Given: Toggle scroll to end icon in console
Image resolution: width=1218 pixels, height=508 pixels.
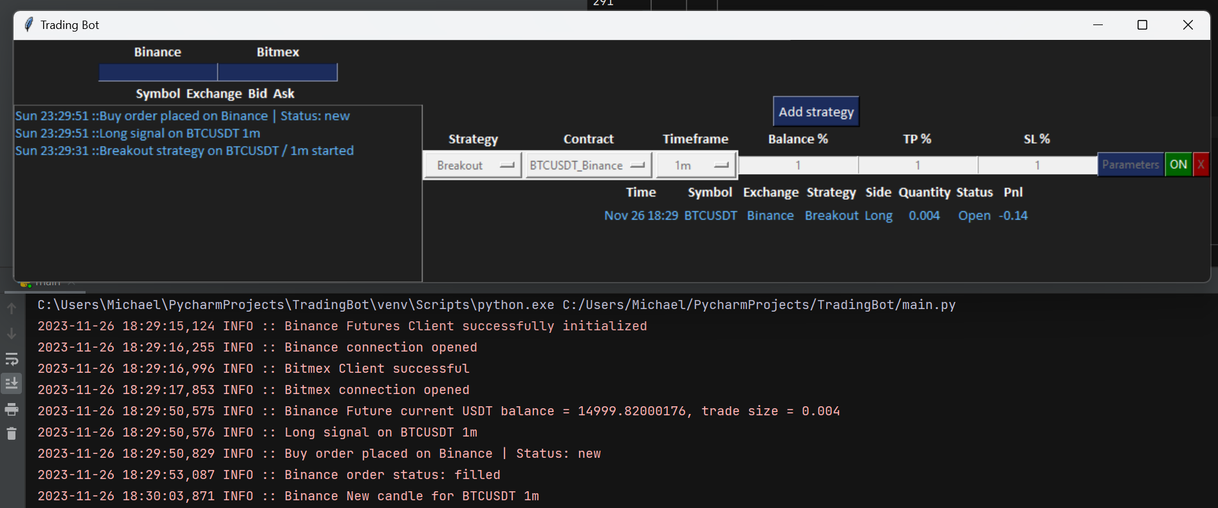Looking at the screenshot, I should 12,384.
